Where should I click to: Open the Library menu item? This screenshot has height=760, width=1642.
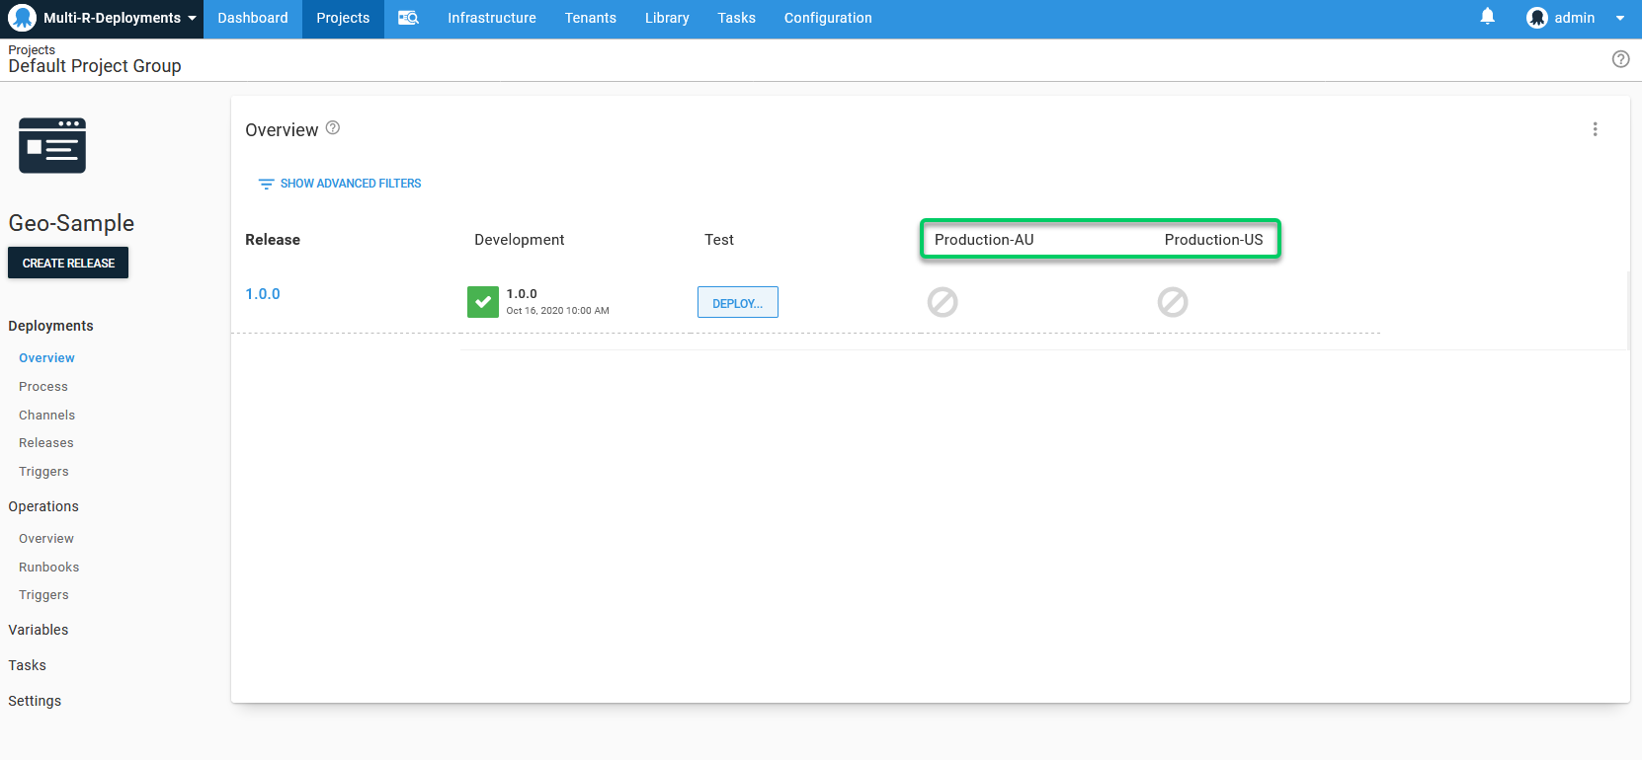point(667,18)
